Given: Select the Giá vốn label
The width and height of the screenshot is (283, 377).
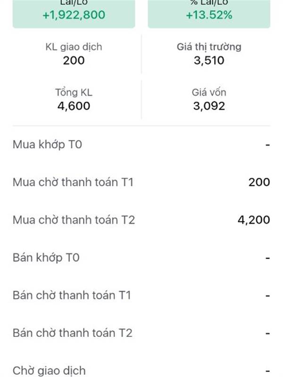Looking at the screenshot, I should (209, 92).
